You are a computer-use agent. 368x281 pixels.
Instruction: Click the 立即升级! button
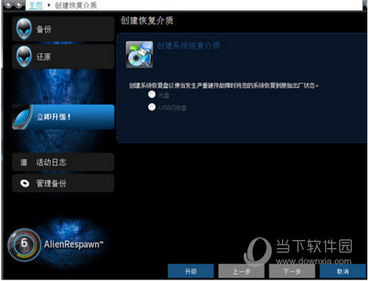coord(63,117)
